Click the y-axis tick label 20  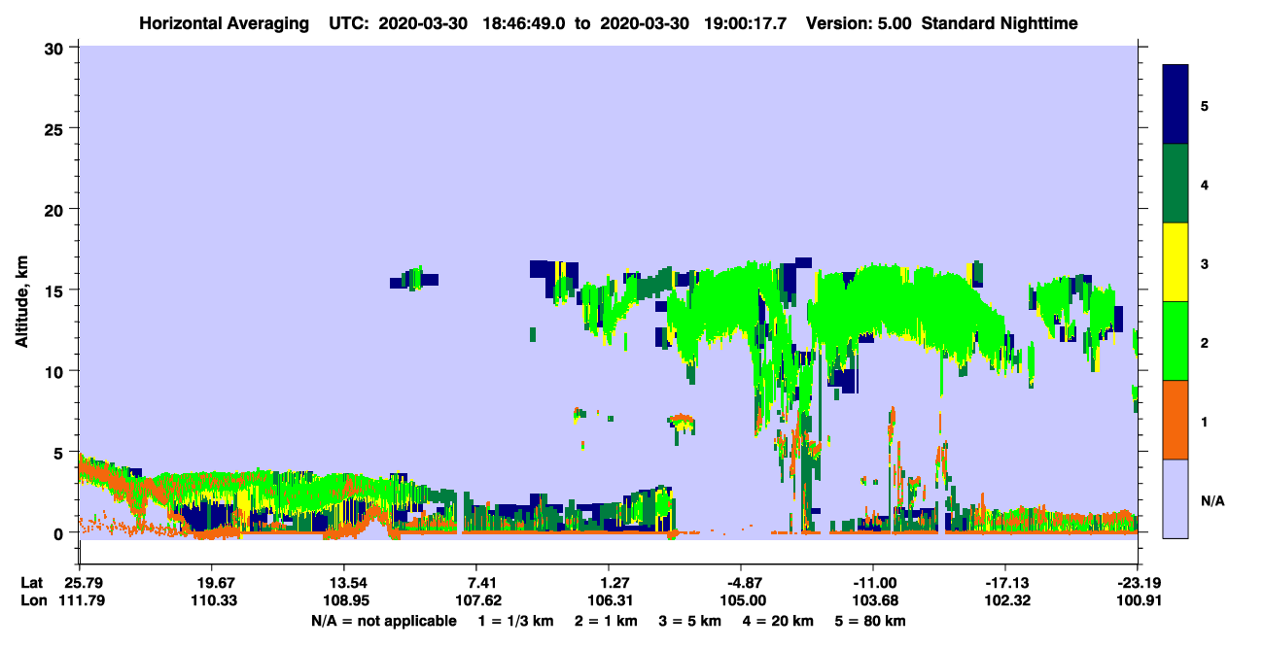coord(56,209)
